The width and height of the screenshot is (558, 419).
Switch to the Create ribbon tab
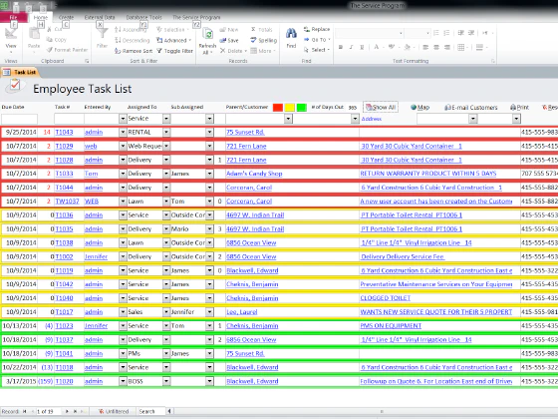pyautogui.click(x=66, y=17)
